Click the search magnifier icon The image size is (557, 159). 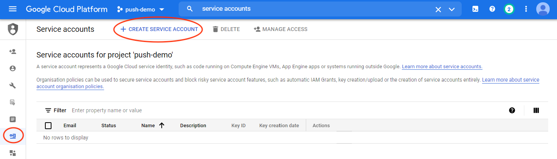[x=190, y=9]
